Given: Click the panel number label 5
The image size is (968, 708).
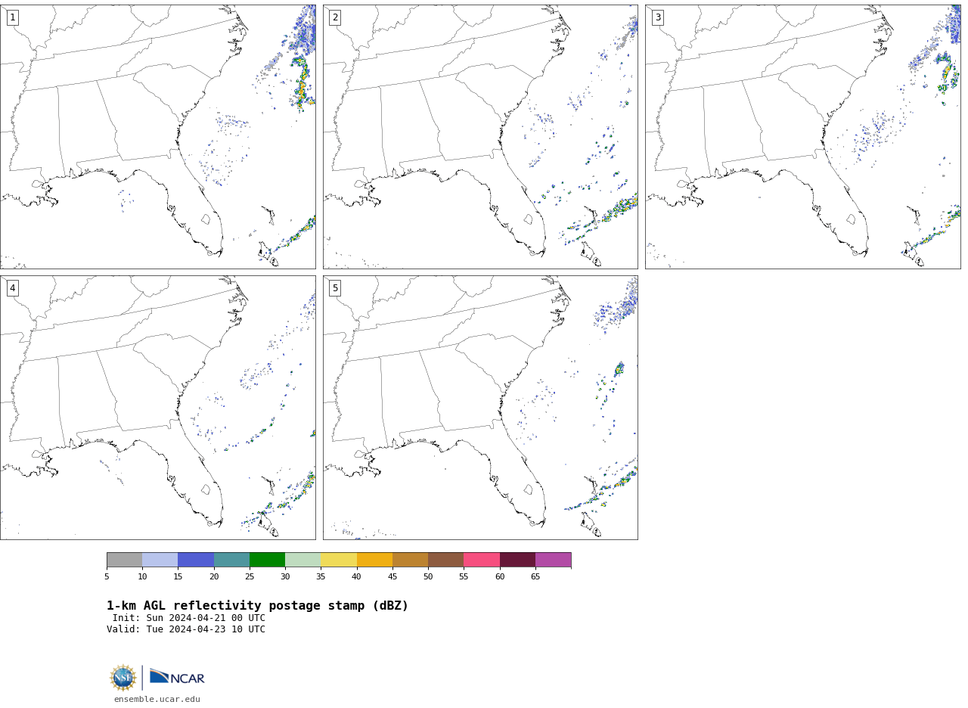Looking at the screenshot, I should 335,288.
